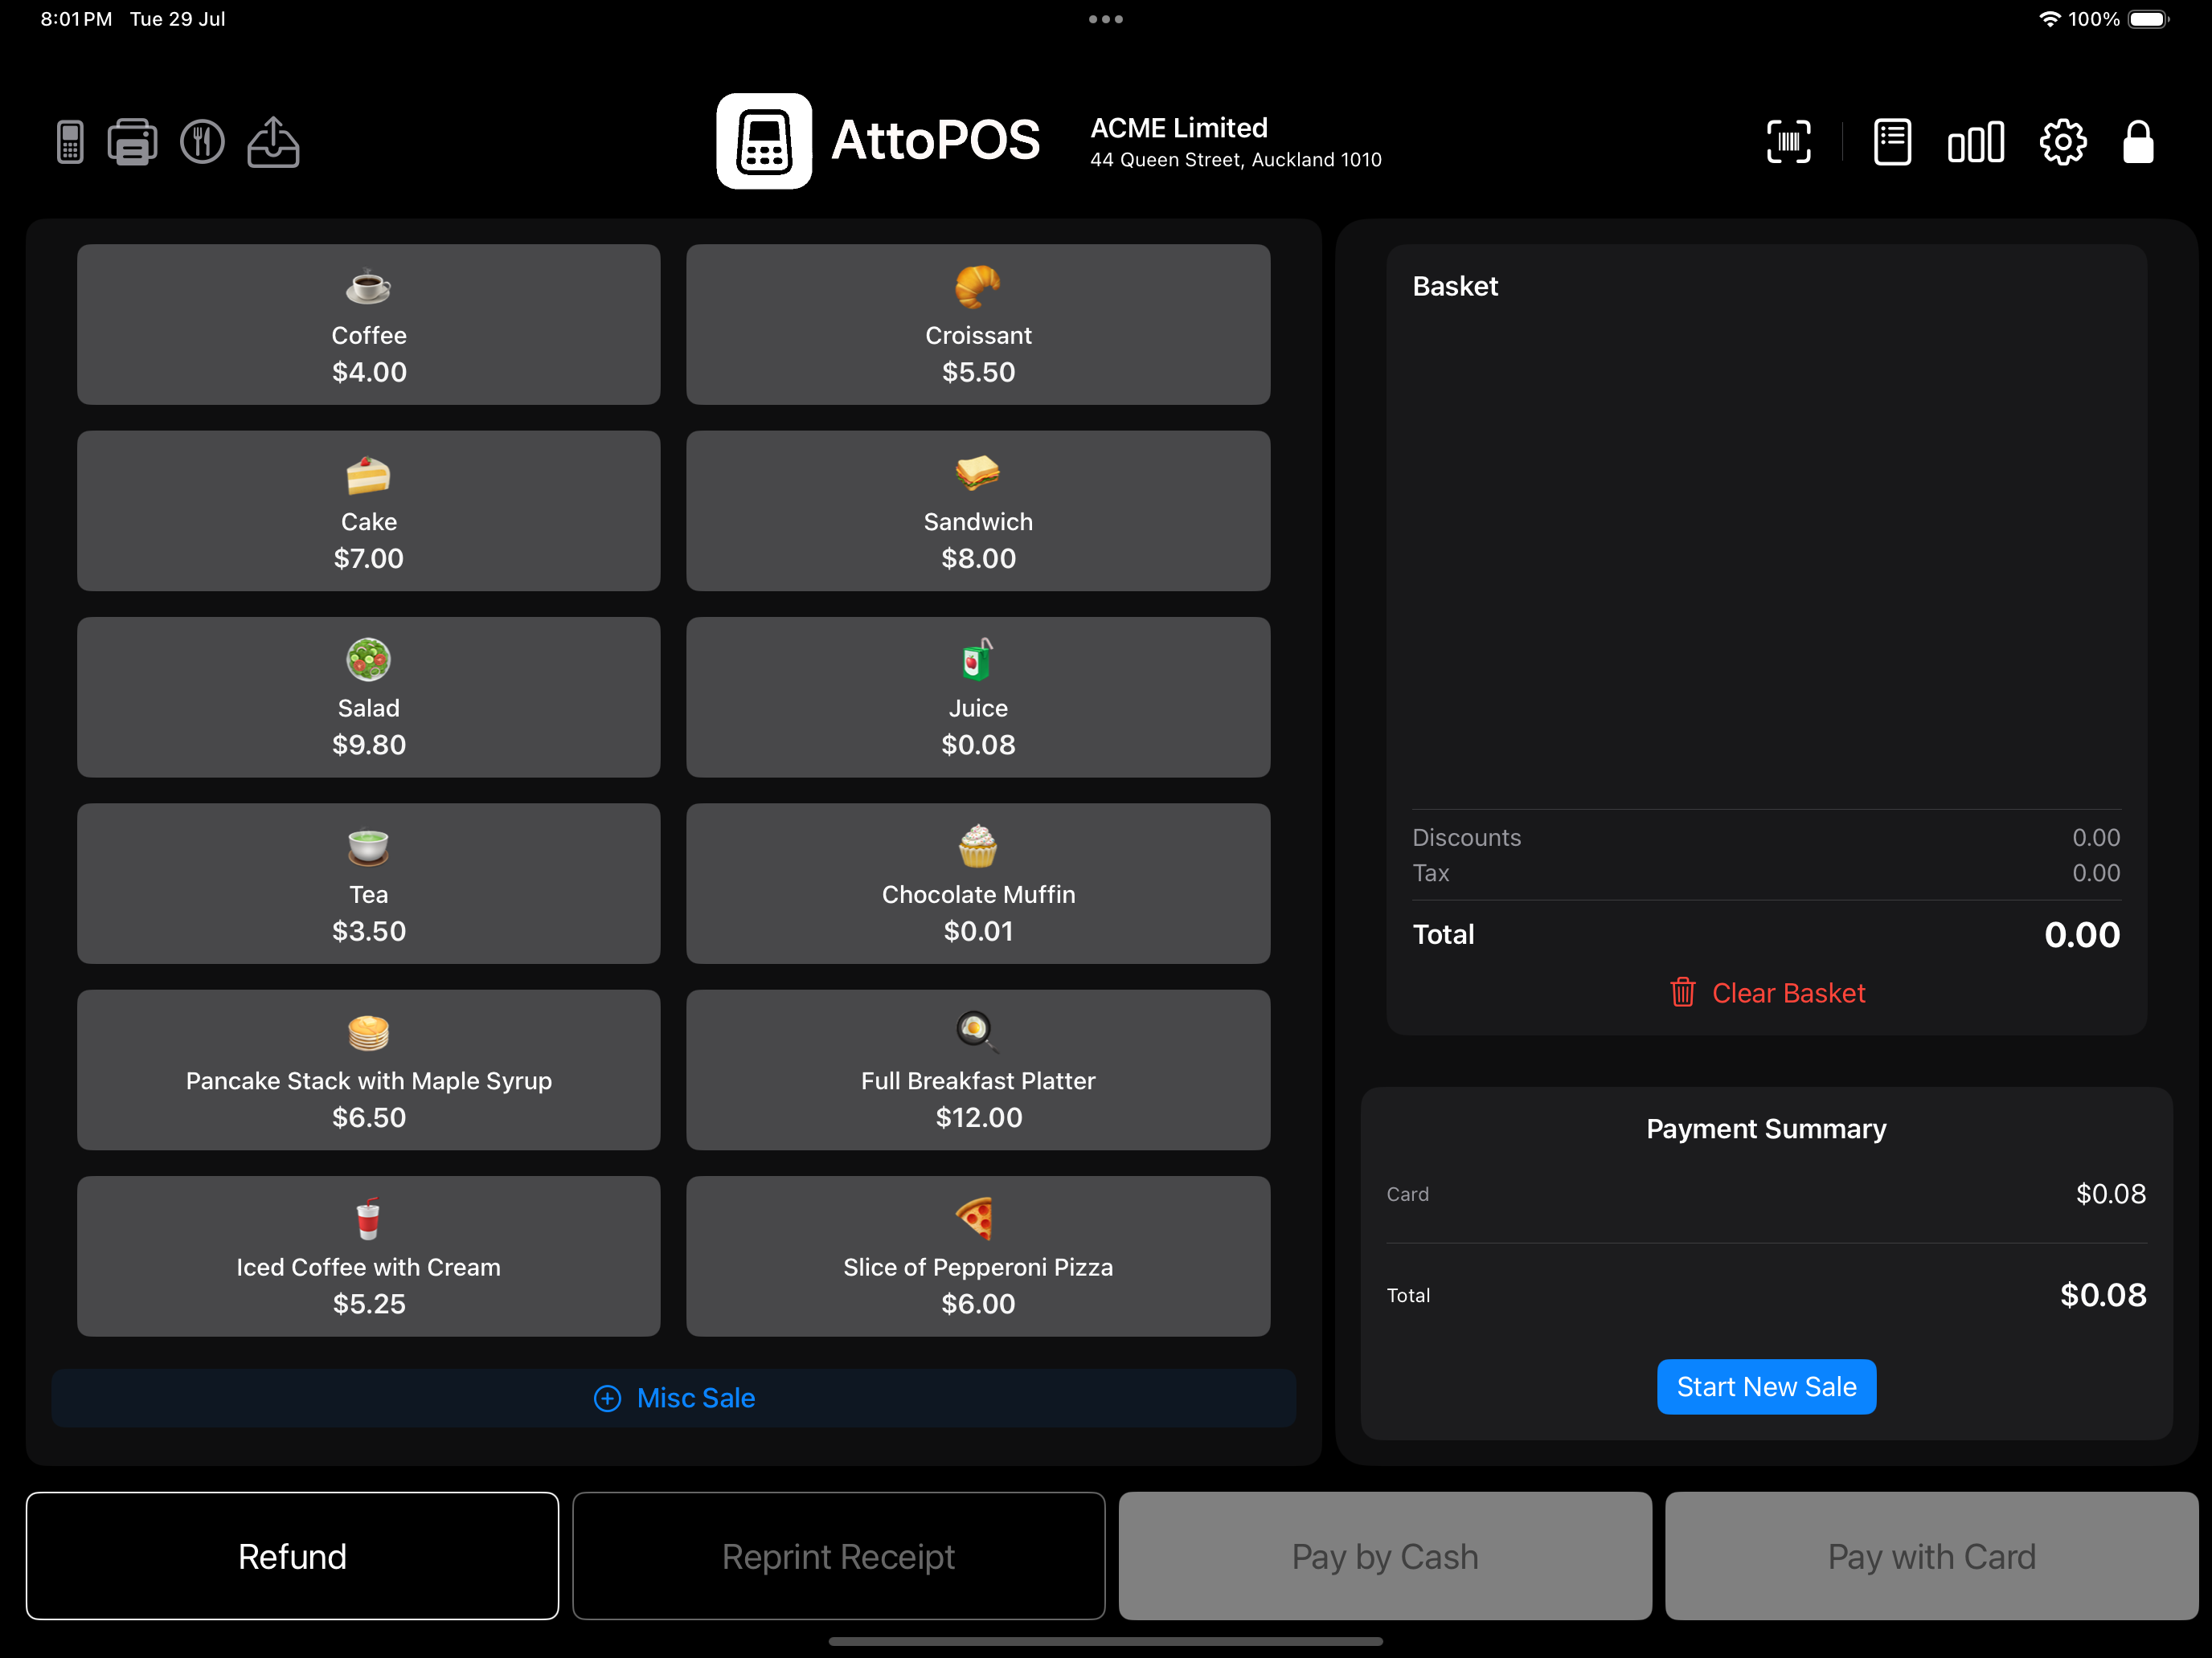Image resolution: width=2212 pixels, height=1658 pixels.
Task: Add Iced Coffee with Cream
Action: tap(369, 1256)
